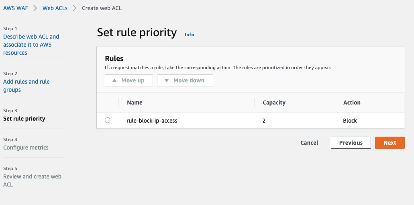Click the Move down button
This screenshot has height=205, width=414.
pos(185,80)
